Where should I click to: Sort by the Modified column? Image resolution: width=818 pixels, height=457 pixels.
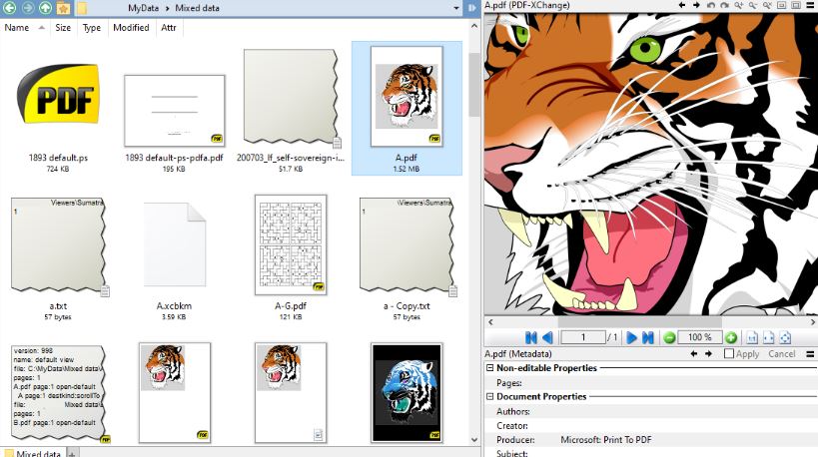point(131,28)
